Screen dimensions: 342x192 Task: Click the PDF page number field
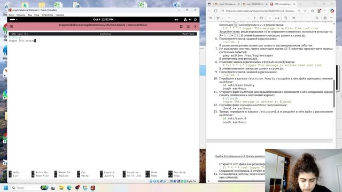[x=270, y=18]
